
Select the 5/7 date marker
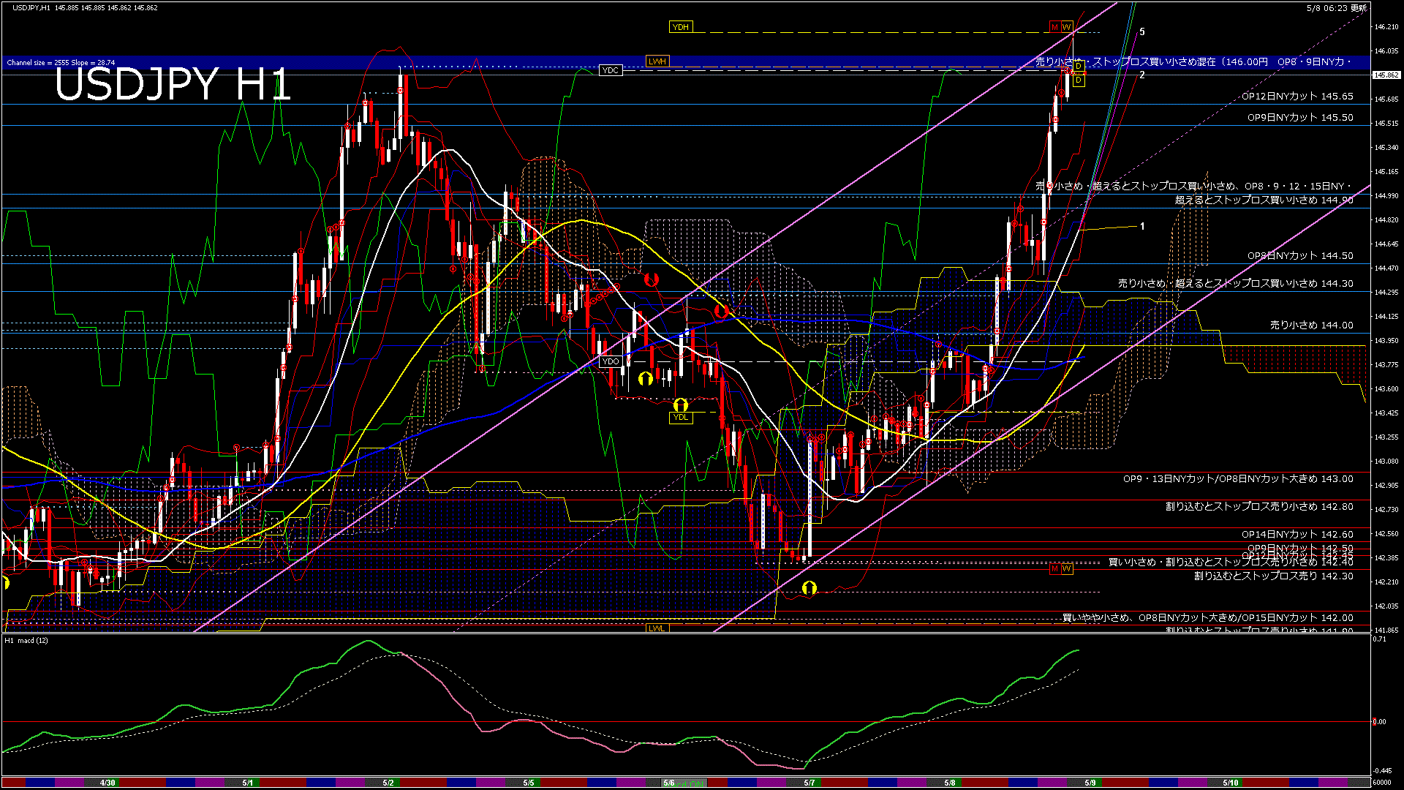tap(809, 783)
